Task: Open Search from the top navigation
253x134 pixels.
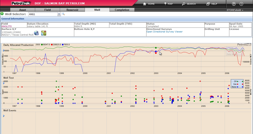Action: 189,4
